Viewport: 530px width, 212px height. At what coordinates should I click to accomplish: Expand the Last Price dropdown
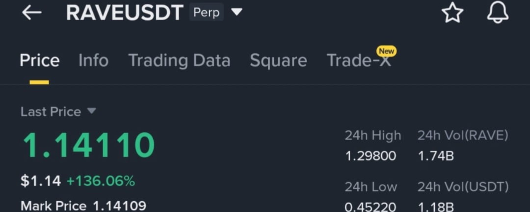pos(92,111)
